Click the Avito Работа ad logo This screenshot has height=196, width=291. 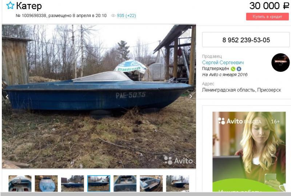(240, 121)
